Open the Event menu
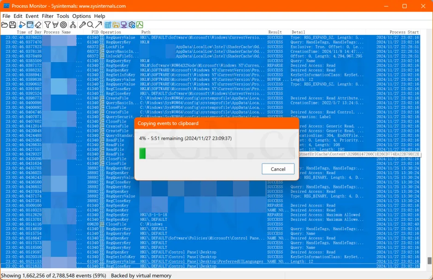 coord(32,16)
